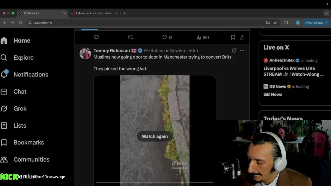Click the text 'They picked the wrong lad.'
This screenshot has height=186, width=331.
pos(120,69)
